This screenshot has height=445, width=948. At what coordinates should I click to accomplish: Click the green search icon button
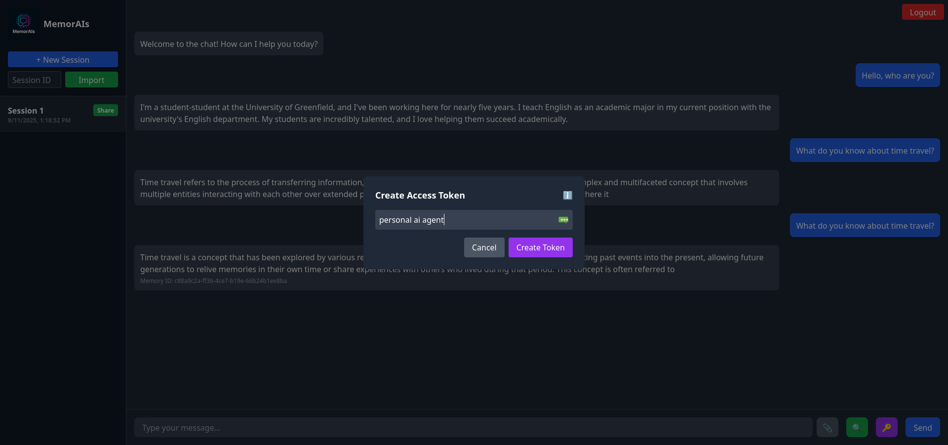coord(857,427)
